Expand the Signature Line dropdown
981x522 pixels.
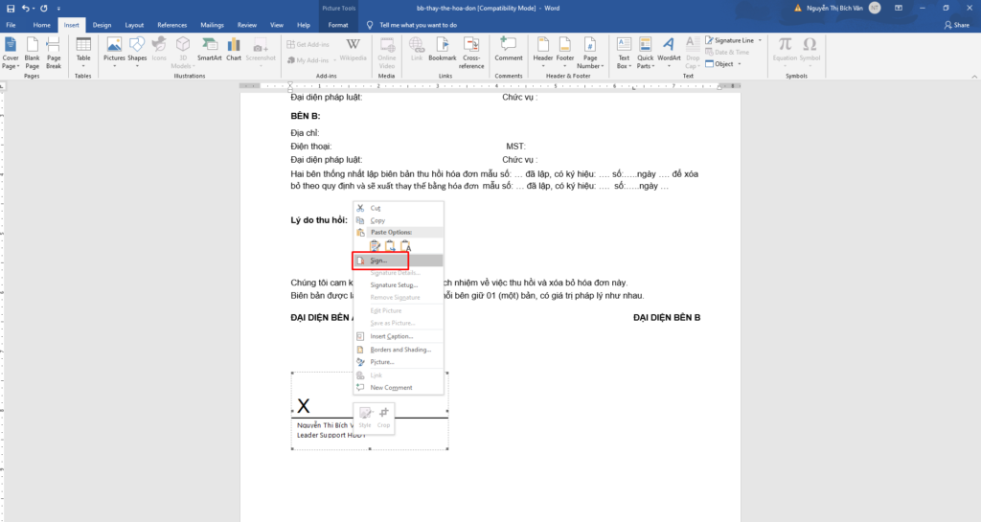pyautogui.click(x=734, y=40)
